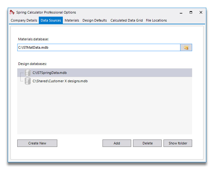Viewport: 214px width, 170px height.
Task: Open the Company Details tab
Action: click(x=24, y=20)
